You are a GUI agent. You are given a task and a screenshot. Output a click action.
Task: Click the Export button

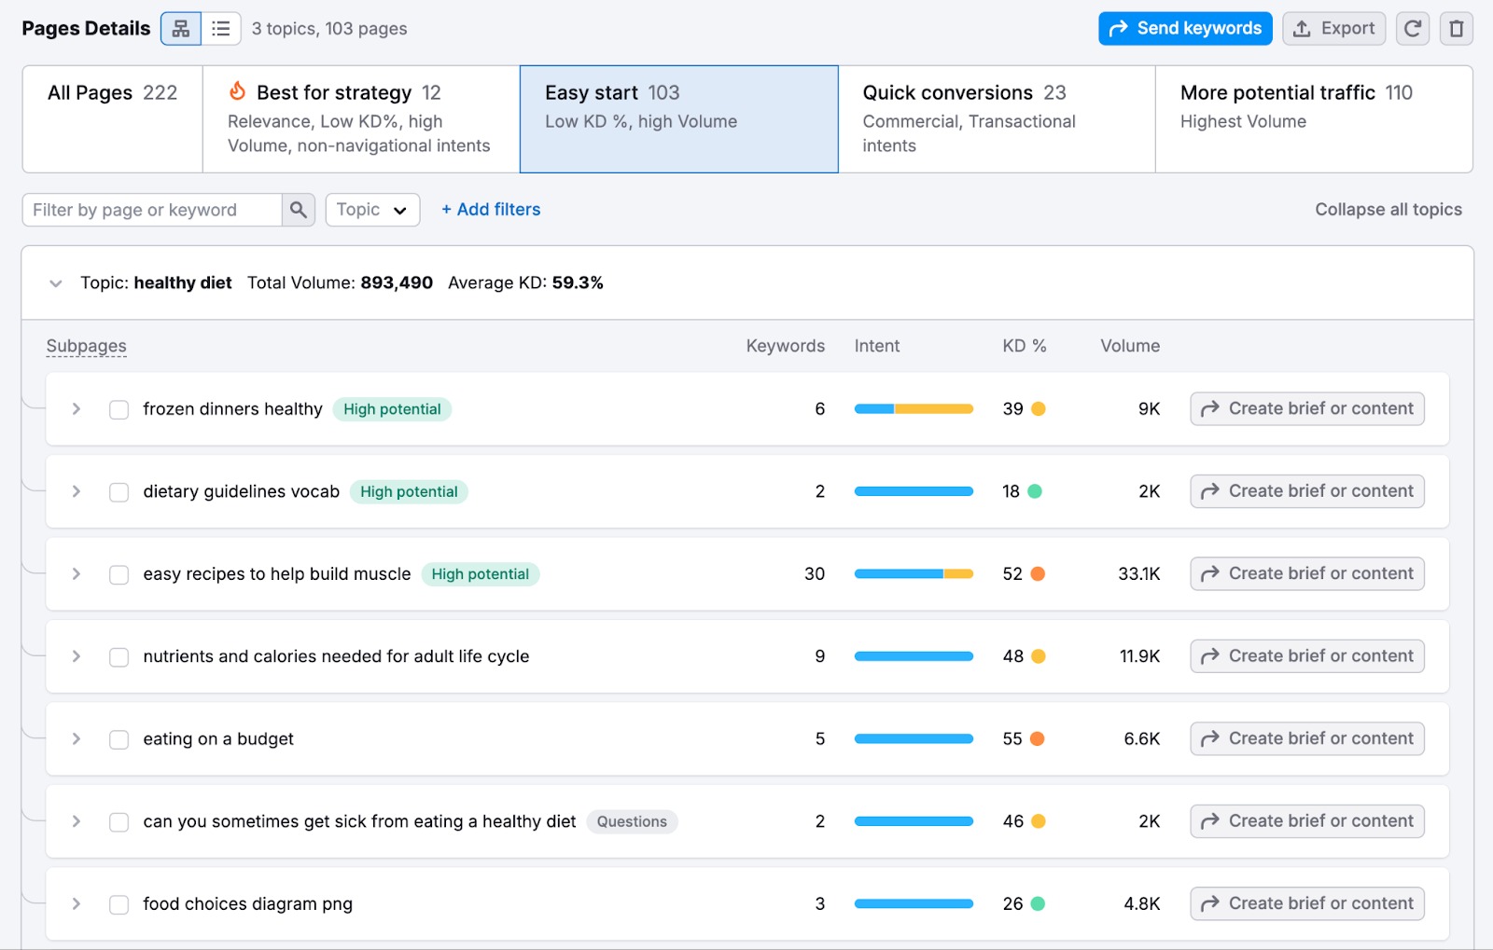[1333, 29]
